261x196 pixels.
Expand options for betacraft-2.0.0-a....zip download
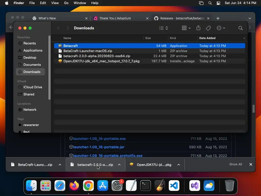coord(119,165)
